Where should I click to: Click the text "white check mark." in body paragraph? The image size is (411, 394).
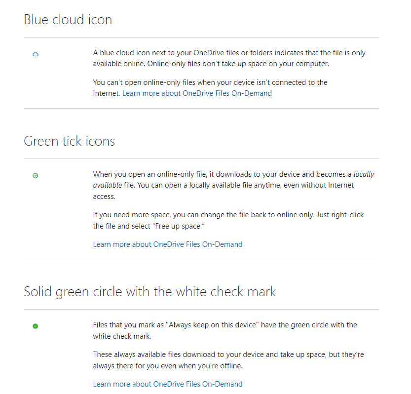(122, 336)
